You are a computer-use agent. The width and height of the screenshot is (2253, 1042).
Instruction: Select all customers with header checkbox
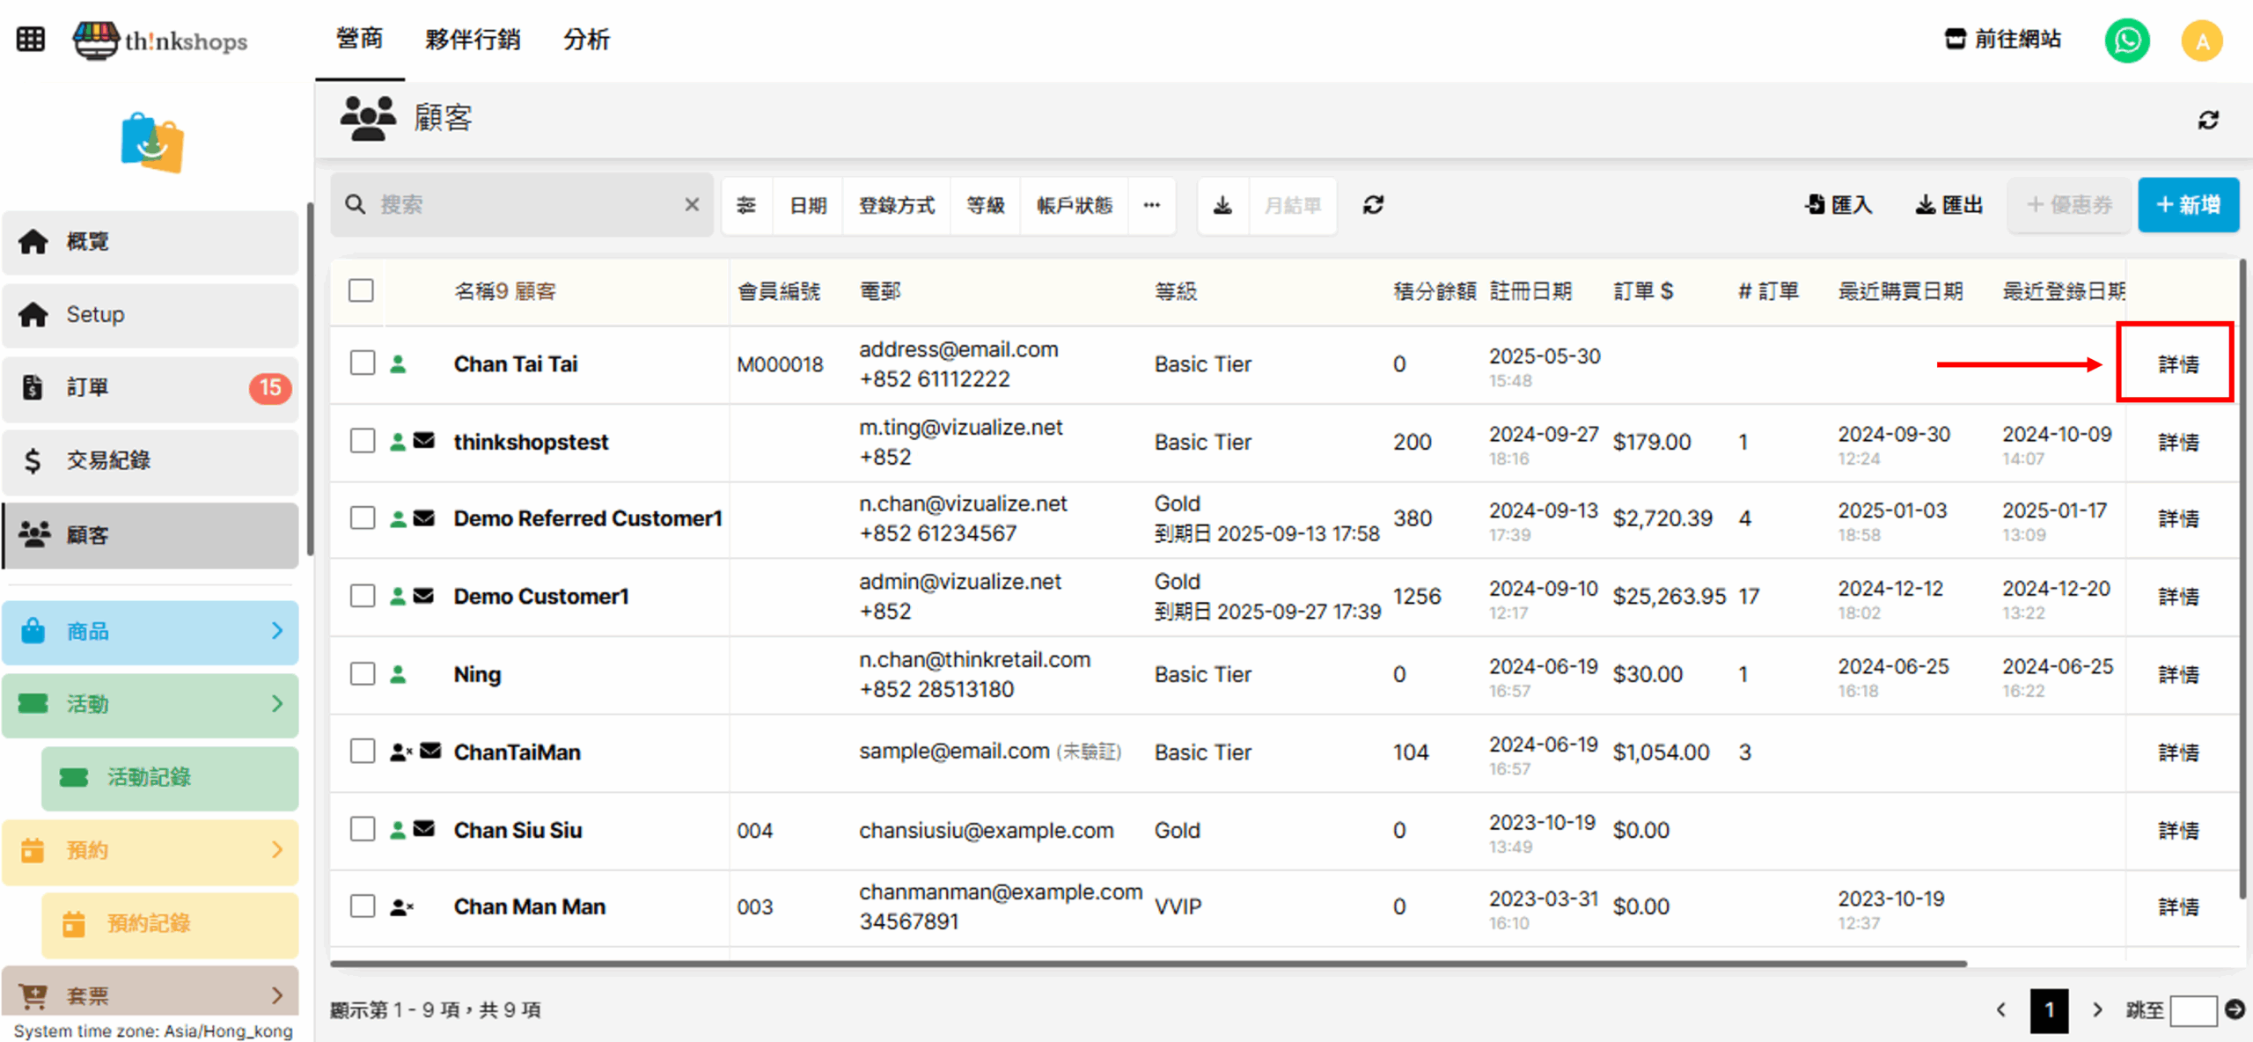click(x=361, y=290)
